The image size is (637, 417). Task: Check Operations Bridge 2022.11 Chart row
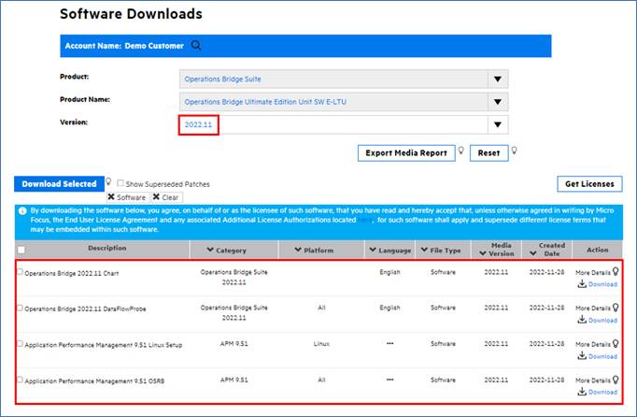coord(20,271)
